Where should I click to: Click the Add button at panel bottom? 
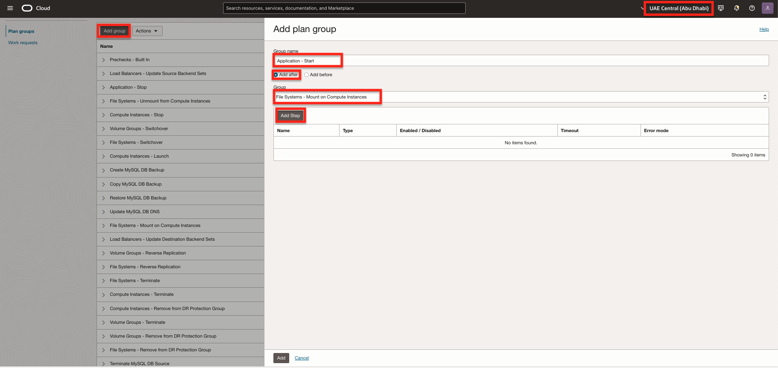point(281,358)
